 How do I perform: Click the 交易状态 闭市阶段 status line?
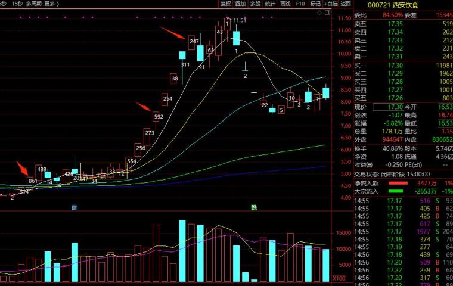pos(392,174)
